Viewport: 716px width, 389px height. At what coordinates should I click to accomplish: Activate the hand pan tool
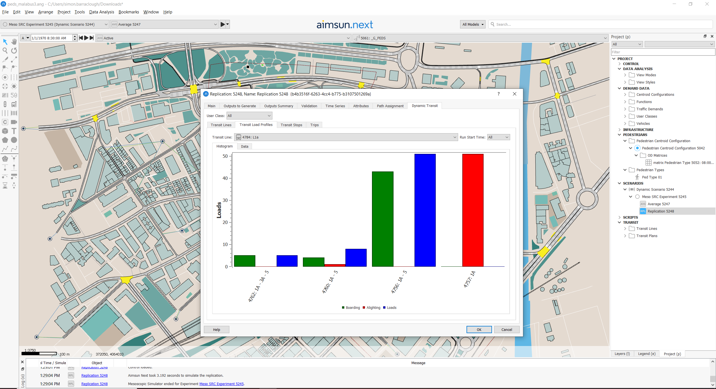pyautogui.click(x=14, y=42)
